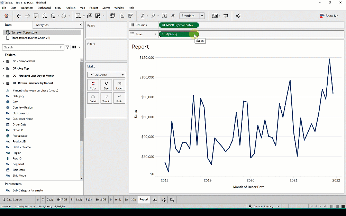Click the search field in the Data pane
This screenshot has width=346, height=216.
click(x=33, y=47)
